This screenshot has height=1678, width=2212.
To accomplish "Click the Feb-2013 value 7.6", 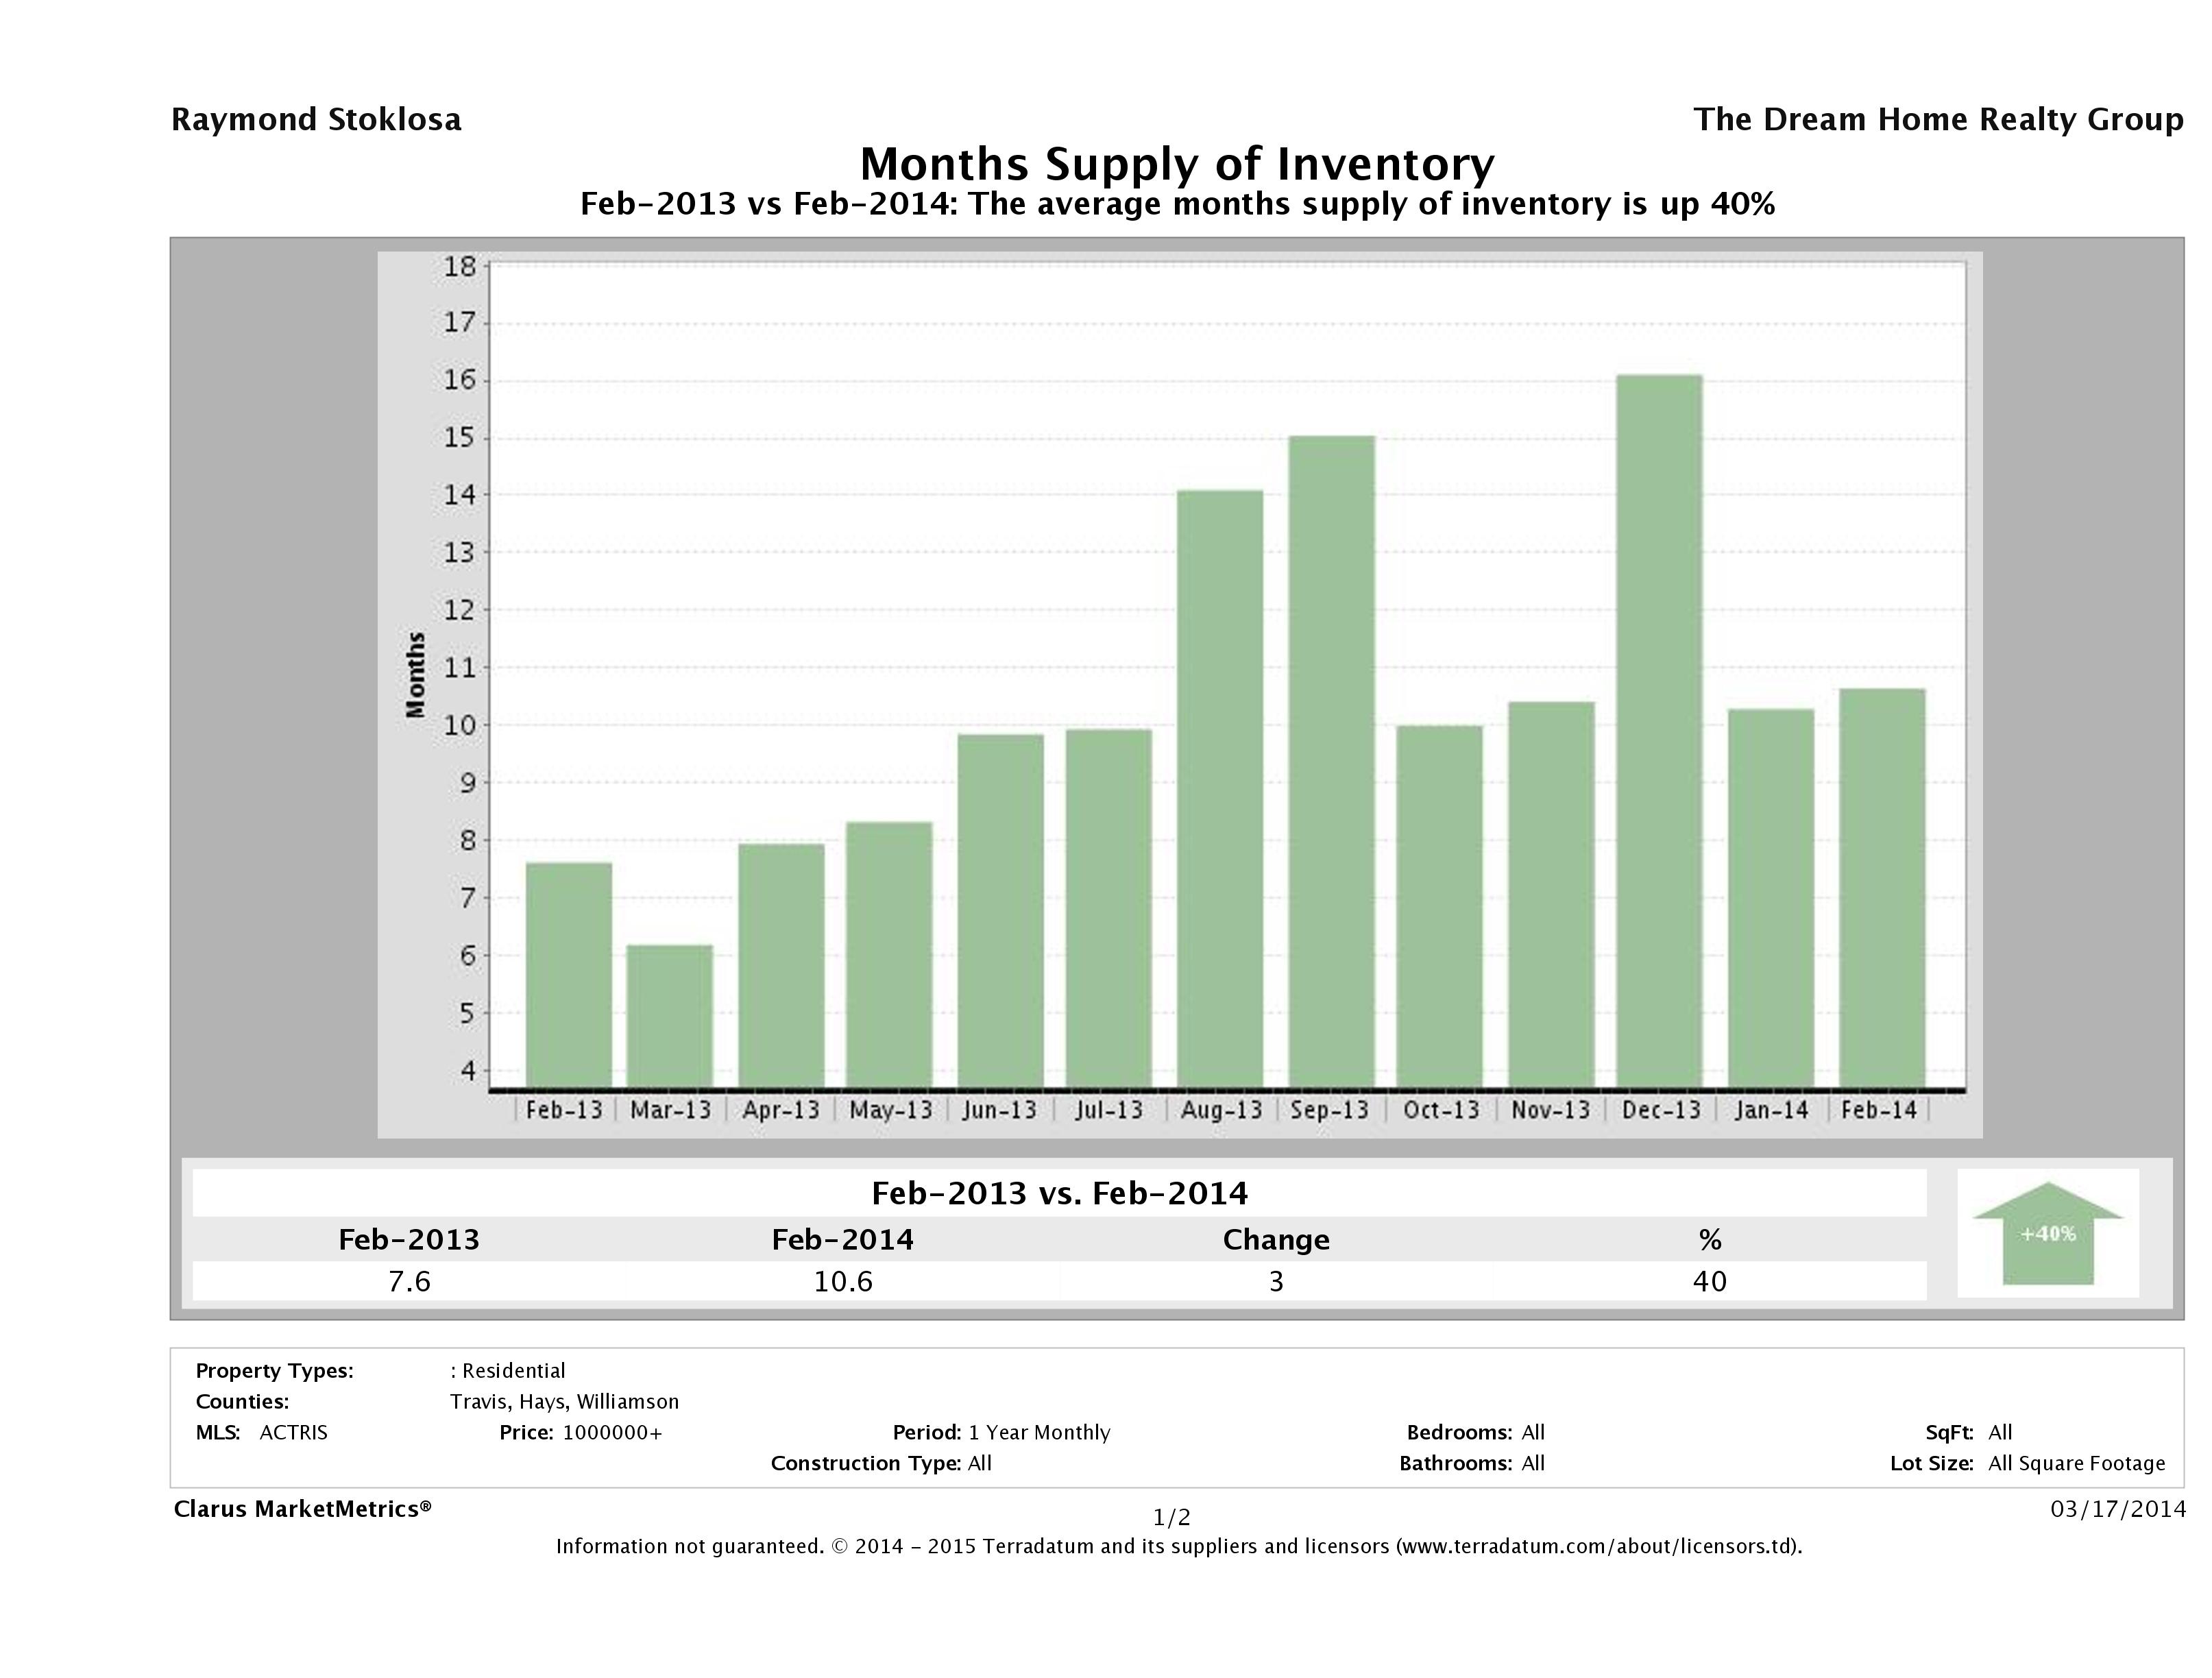I will 409,1281.
